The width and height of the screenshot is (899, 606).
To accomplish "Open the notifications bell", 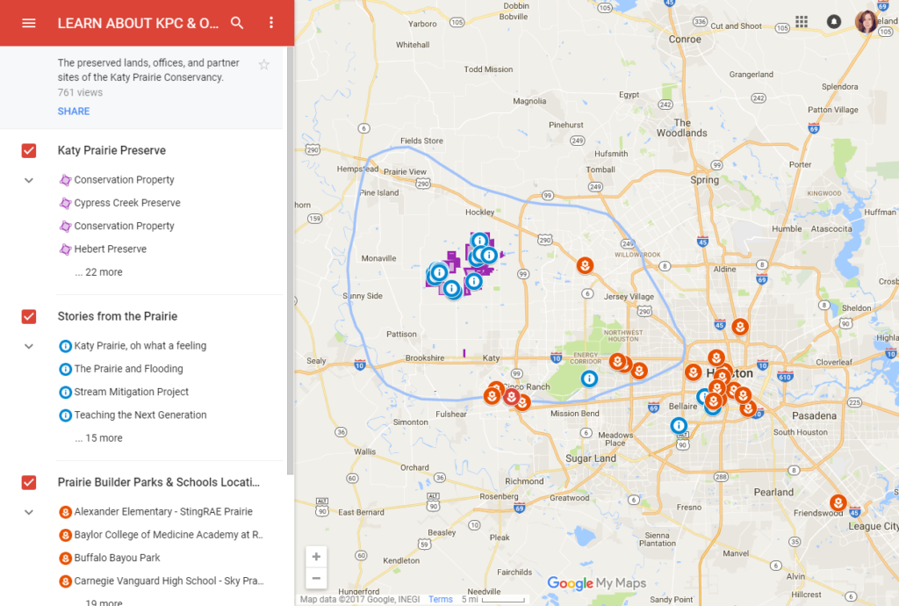I will click(x=833, y=21).
